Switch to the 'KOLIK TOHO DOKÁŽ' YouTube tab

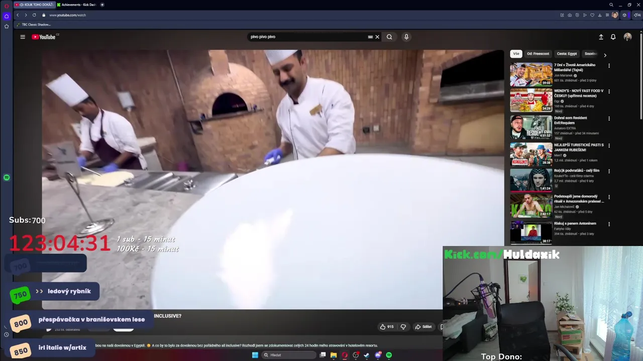34,5
